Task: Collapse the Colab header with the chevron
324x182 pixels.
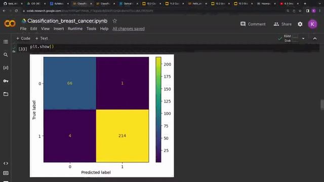Action: 315,38
